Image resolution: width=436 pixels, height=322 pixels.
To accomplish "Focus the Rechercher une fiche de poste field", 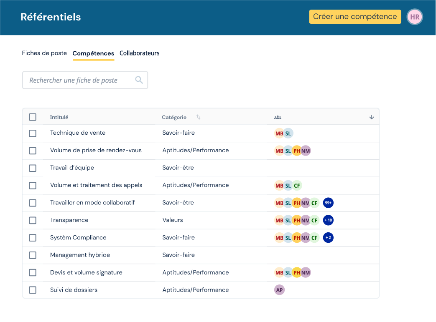I will pos(85,80).
